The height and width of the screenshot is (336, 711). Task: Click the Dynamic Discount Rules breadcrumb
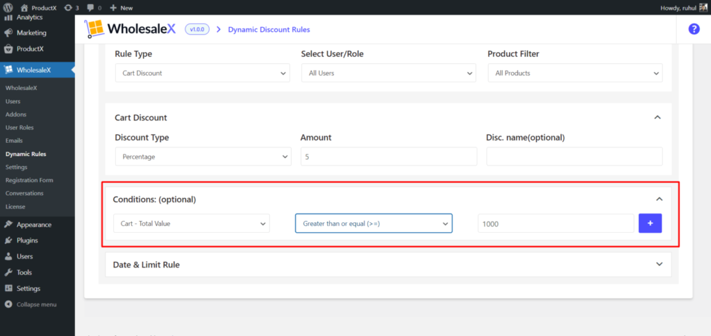coord(269,29)
